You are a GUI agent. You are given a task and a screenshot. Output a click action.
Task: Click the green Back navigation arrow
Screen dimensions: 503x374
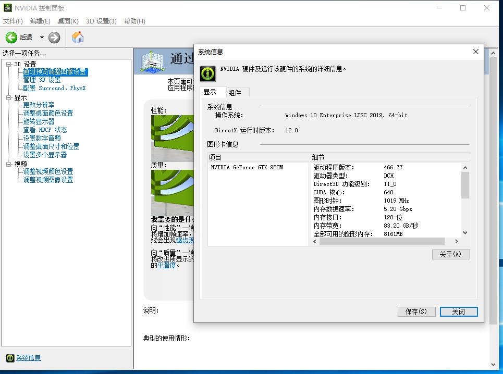pos(11,37)
